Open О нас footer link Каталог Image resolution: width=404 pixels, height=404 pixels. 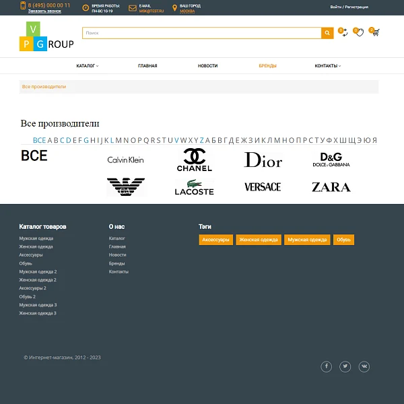[x=117, y=238]
